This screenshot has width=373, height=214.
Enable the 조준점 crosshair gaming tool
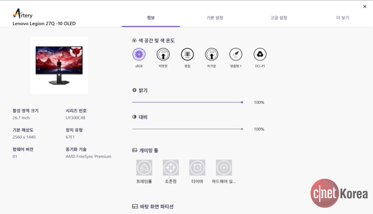point(171,168)
